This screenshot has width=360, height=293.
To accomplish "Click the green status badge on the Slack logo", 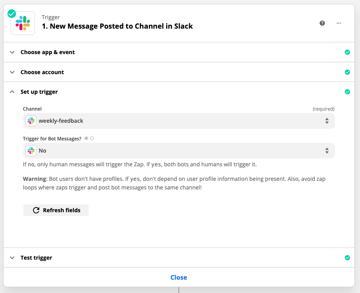I will [12, 14].
